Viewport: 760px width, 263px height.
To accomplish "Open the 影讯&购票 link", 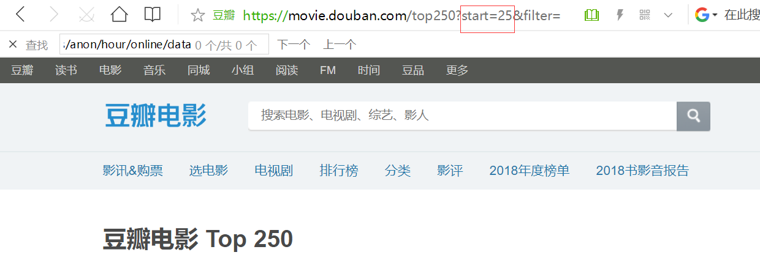I will (133, 171).
